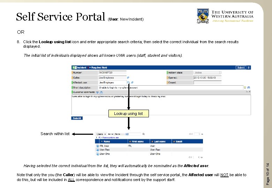Screen dimensions: 272x188
Task: Click the page number box in list pager
Action: [x=197, y=134]
